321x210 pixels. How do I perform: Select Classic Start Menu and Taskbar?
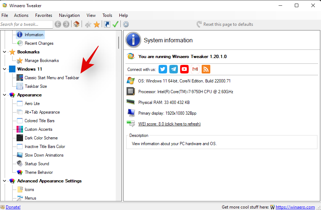(52, 78)
